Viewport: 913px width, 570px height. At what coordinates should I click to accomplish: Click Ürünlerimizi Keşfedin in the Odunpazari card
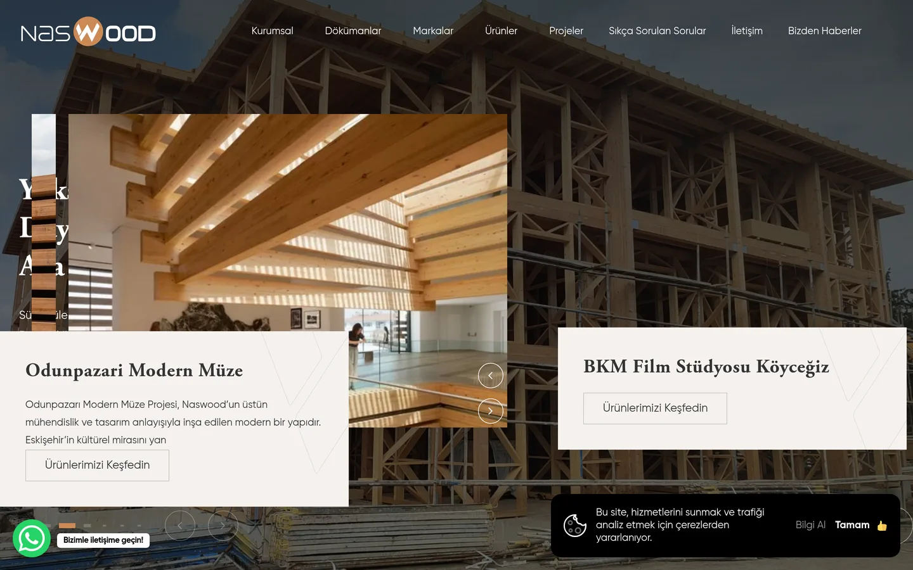click(97, 465)
